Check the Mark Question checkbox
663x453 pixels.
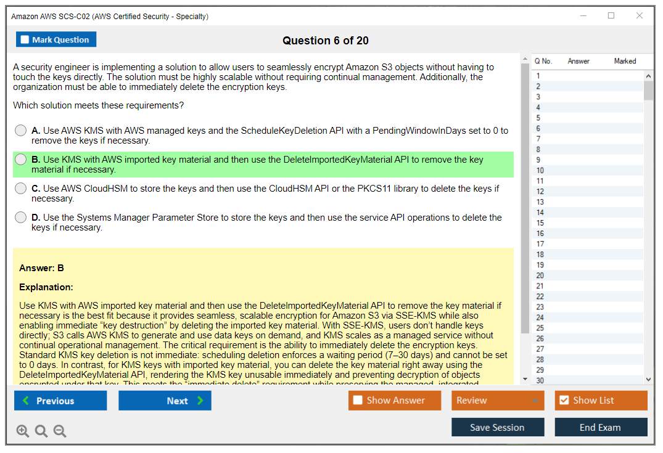pos(25,40)
